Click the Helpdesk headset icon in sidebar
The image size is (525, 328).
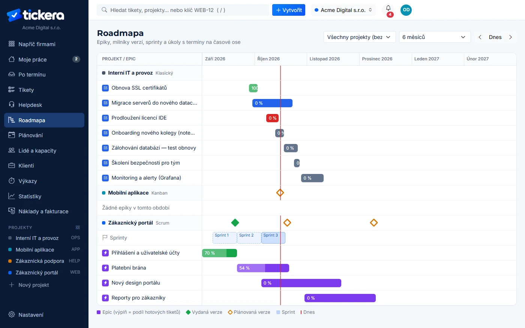12,105
